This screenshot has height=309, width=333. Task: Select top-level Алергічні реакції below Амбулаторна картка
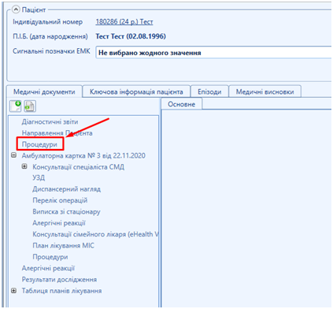click(x=48, y=268)
